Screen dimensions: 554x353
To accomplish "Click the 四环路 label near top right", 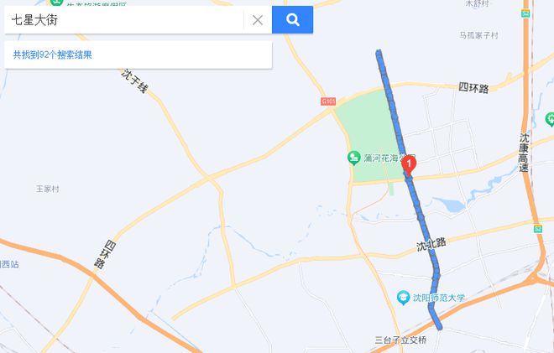I will (473, 87).
